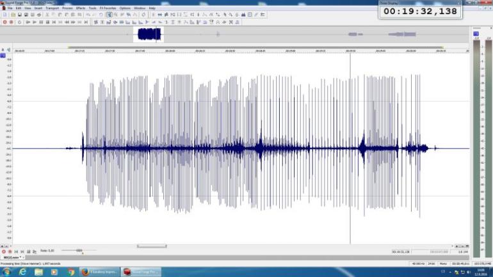Viewport: 493px width, 277px height.
Task: Click the Record button in transport toolbar
Action: (4, 22)
